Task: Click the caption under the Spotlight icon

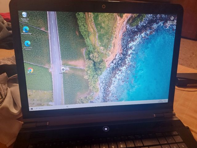Action: [x=172, y=23]
